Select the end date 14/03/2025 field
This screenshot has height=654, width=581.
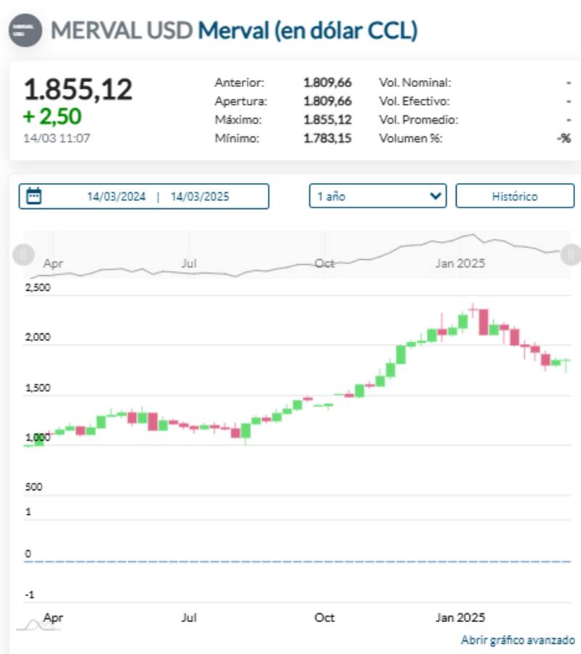click(200, 197)
